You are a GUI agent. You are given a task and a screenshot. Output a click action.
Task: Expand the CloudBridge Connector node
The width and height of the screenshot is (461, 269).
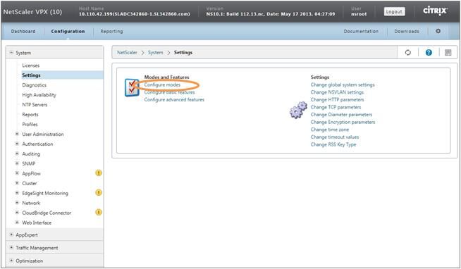coord(17,213)
